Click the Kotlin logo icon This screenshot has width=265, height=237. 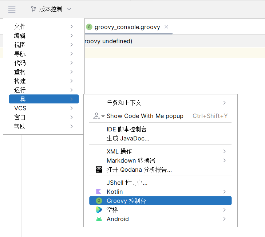pyautogui.click(x=99, y=192)
